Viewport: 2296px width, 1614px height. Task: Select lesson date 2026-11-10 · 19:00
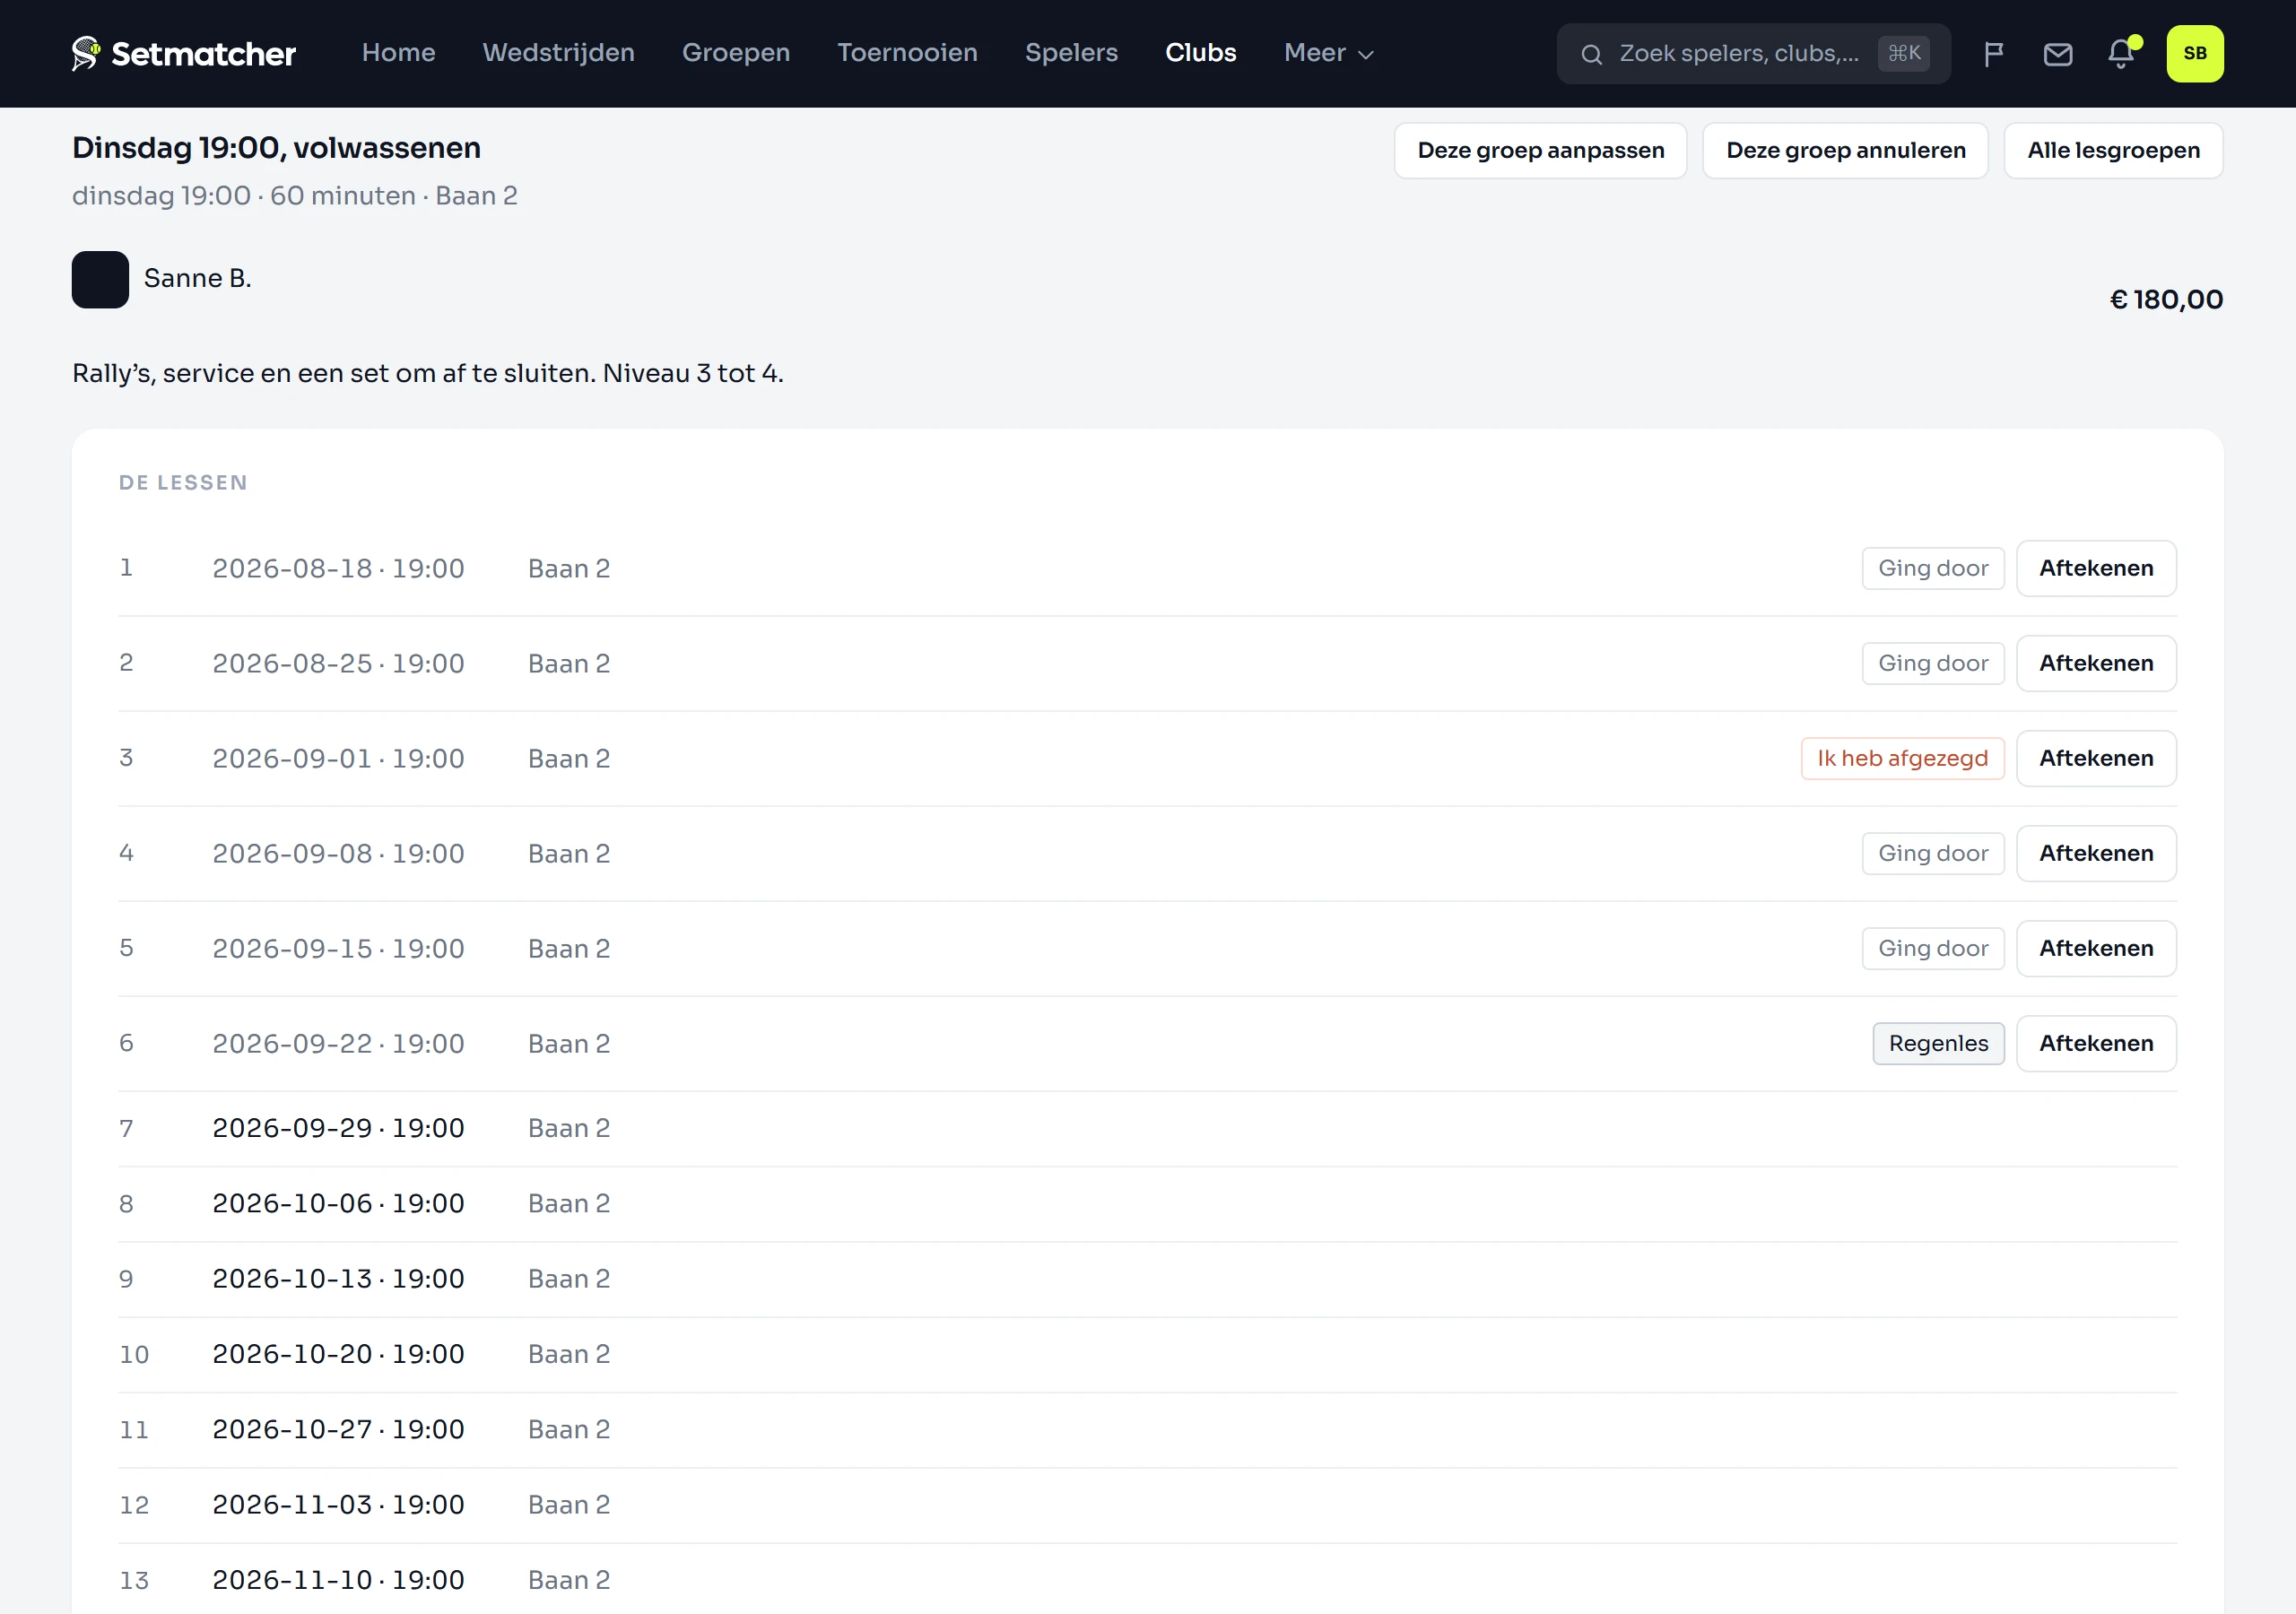tap(338, 1580)
